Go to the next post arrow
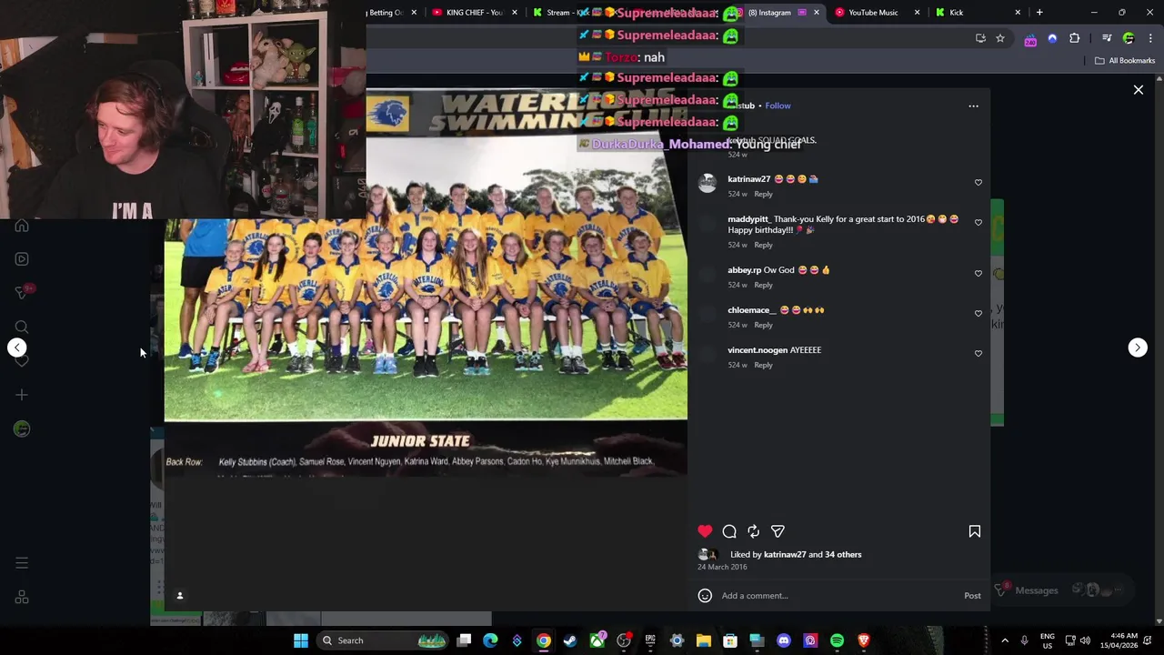 click(1138, 348)
